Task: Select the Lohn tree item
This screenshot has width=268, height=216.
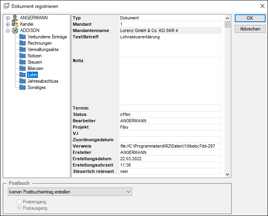Action: [32, 75]
